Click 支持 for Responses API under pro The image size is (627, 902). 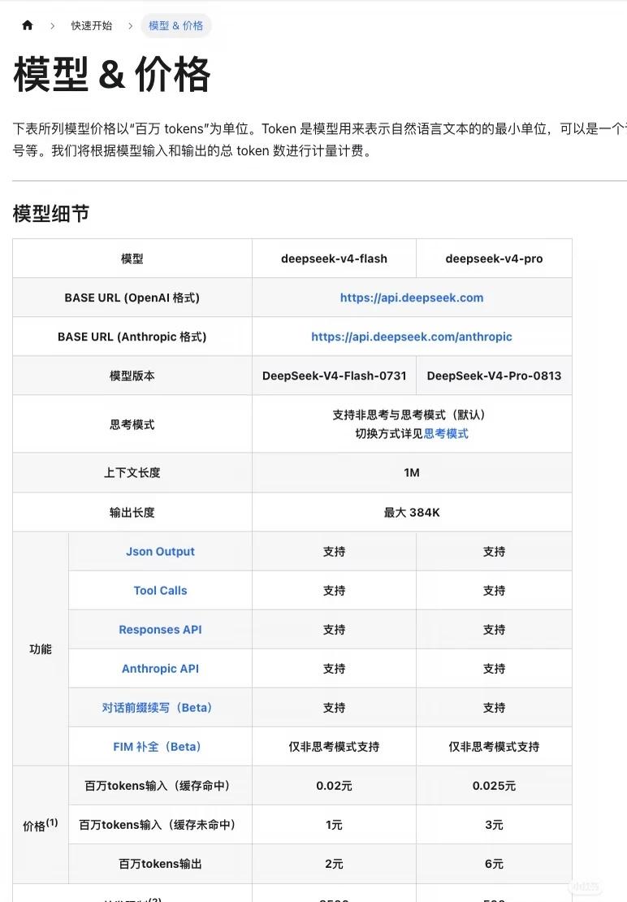point(495,629)
